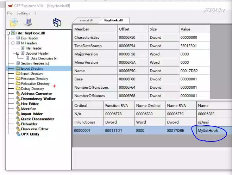The width and height of the screenshot is (232, 175).
Task: Select the ordinal 00000001 export row
Action: tap(152, 131)
